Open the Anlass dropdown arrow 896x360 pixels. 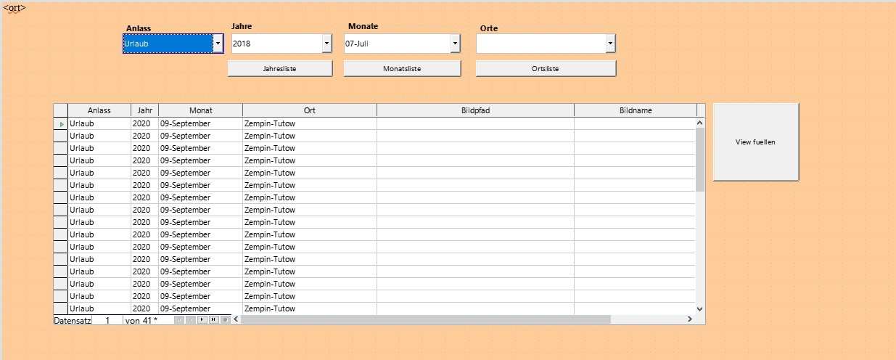[x=218, y=44]
